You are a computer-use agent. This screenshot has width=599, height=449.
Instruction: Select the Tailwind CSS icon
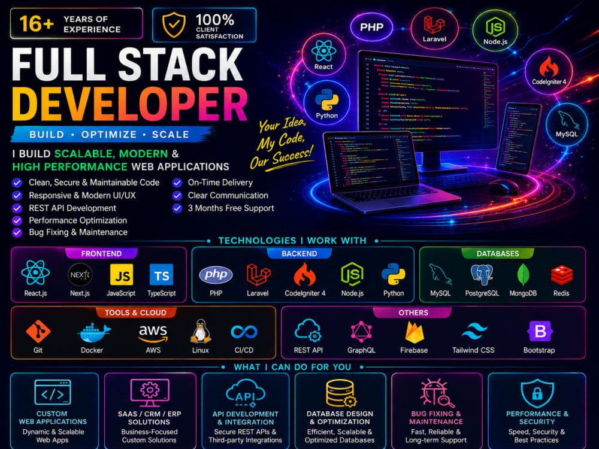[x=474, y=332]
